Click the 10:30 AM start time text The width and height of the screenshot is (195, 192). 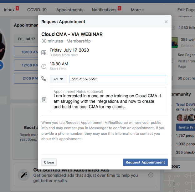[x=59, y=64]
